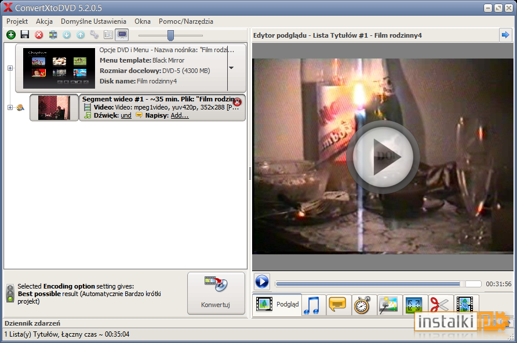The image size is (517, 343).
Task: Move the item up with the up arrow icon
Action: click(x=81, y=35)
